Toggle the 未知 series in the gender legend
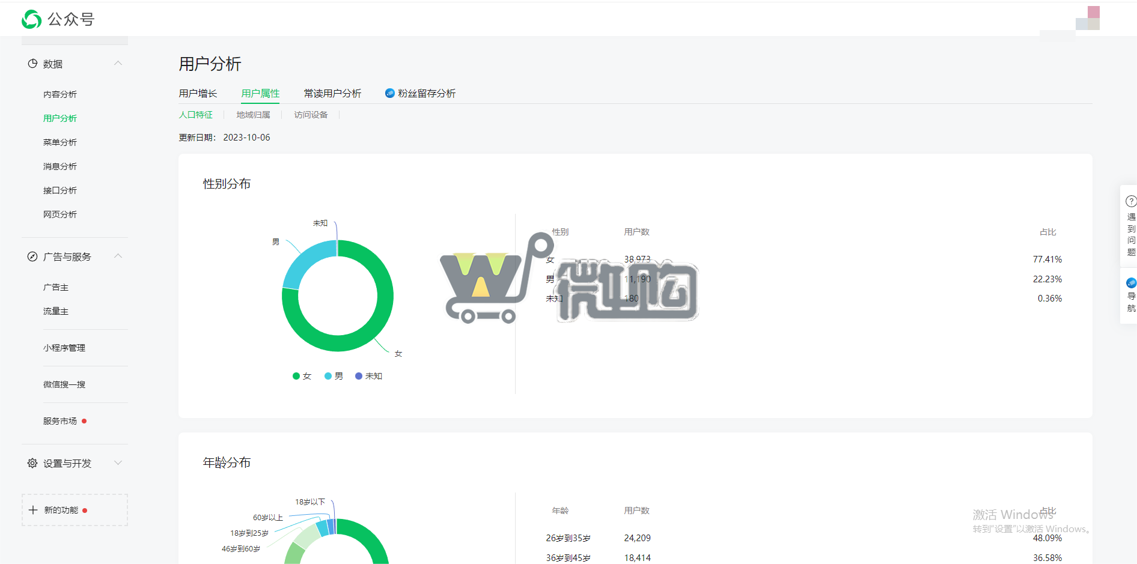Viewport: 1137px width, 564px height. point(369,375)
